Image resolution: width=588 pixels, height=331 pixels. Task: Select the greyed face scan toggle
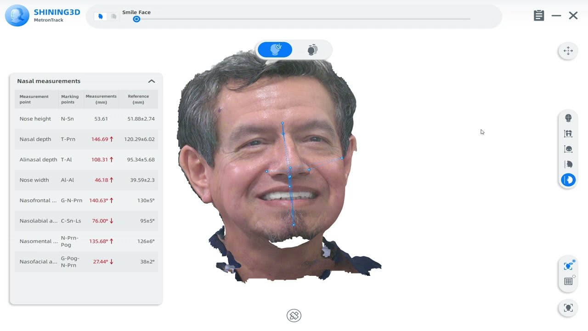(113, 17)
